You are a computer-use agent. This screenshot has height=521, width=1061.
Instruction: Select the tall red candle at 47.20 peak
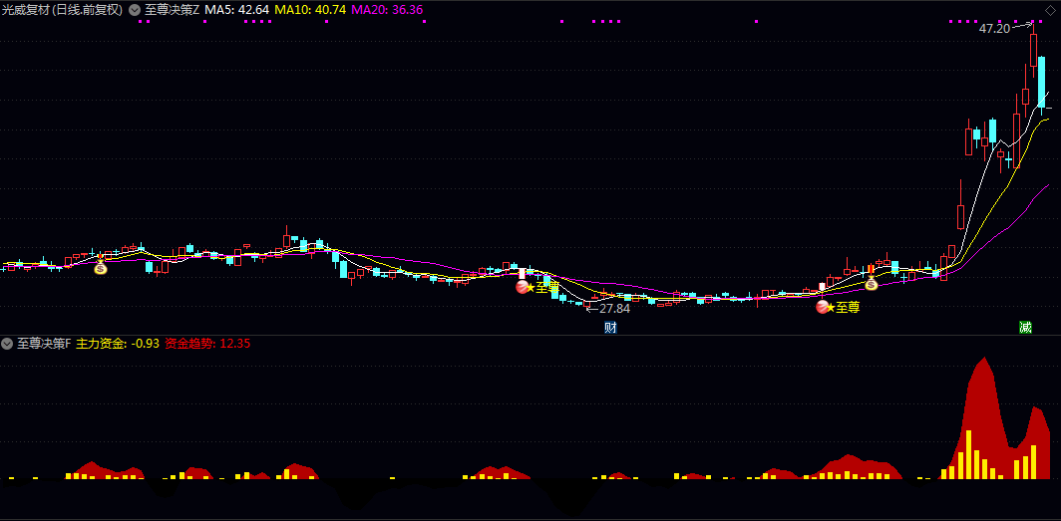click(x=1033, y=50)
